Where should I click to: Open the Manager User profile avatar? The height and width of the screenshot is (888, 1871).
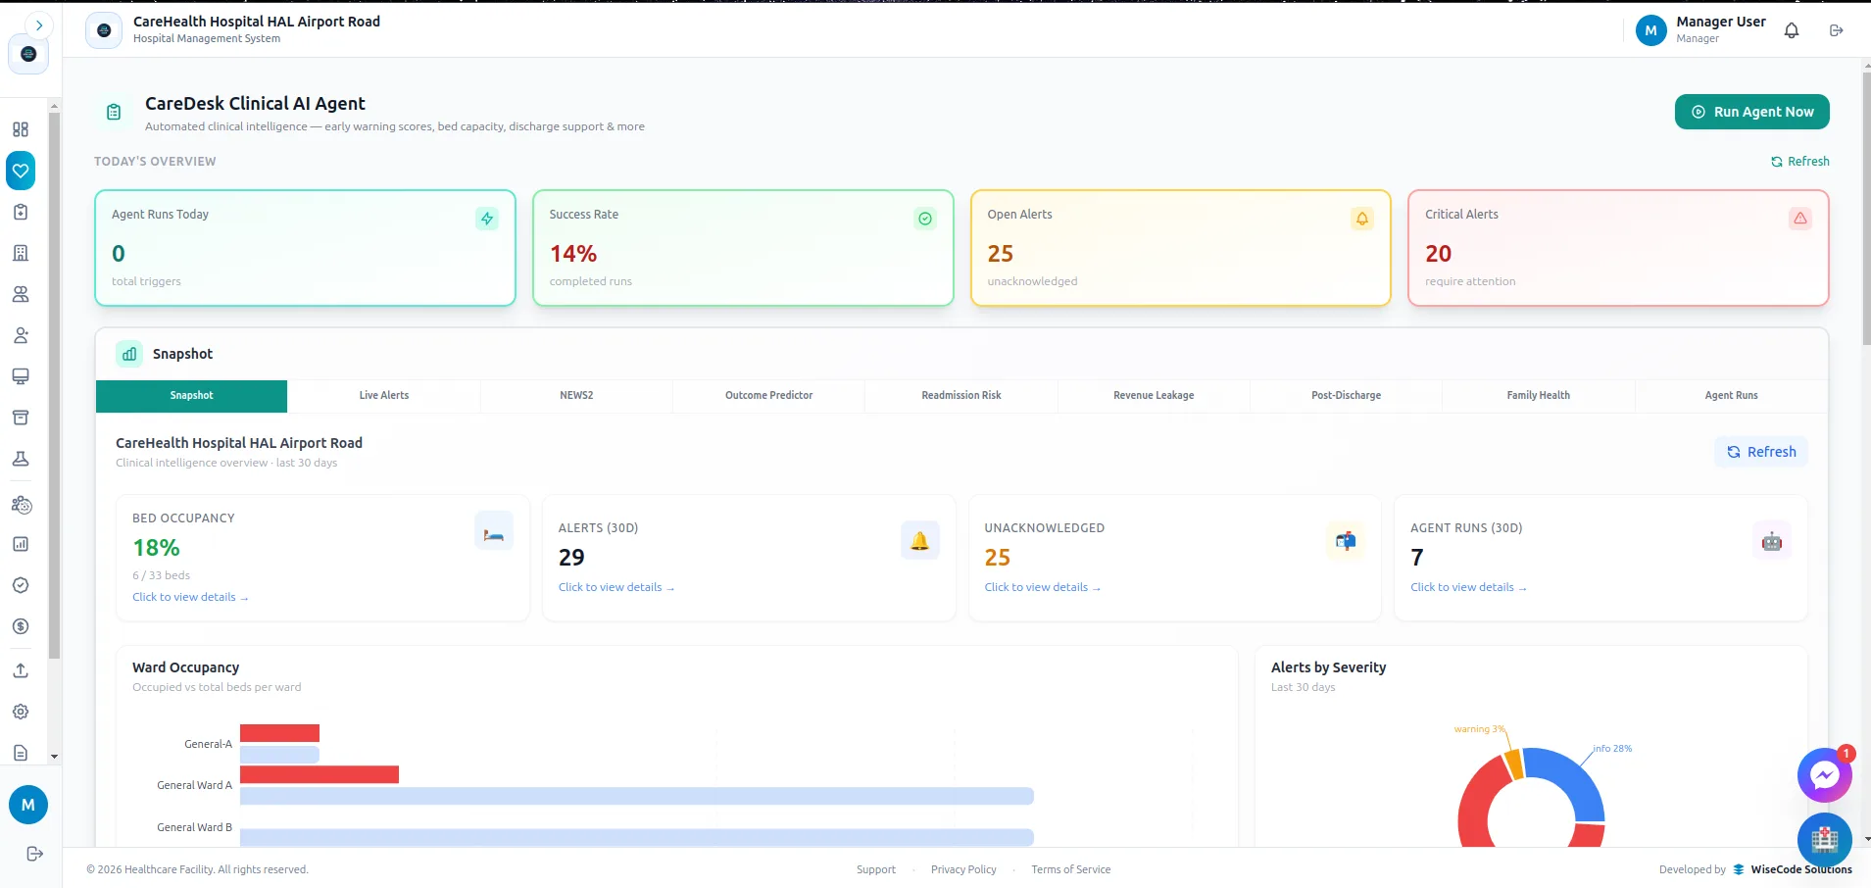pyautogui.click(x=1651, y=30)
